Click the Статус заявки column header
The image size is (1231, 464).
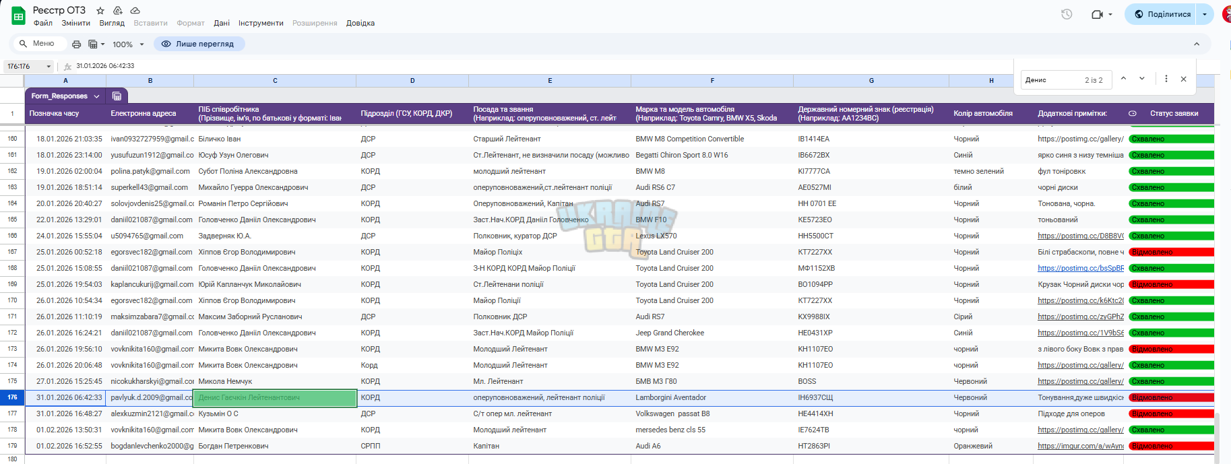coord(1174,113)
